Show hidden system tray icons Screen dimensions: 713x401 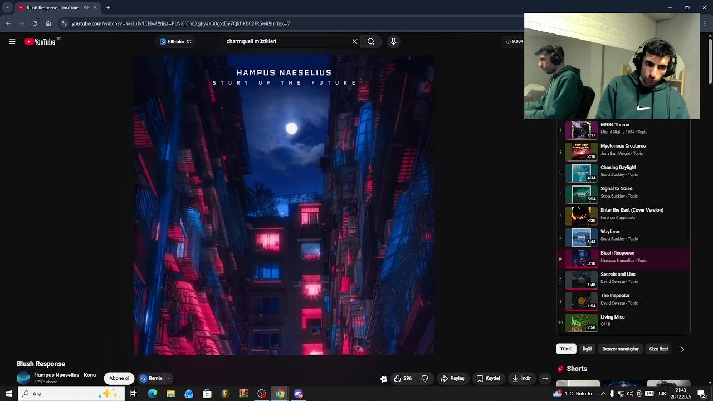coord(603,394)
